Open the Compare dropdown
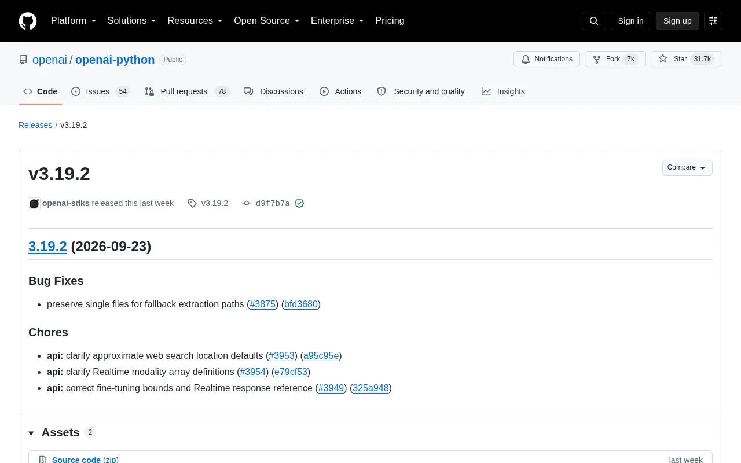 (687, 168)
